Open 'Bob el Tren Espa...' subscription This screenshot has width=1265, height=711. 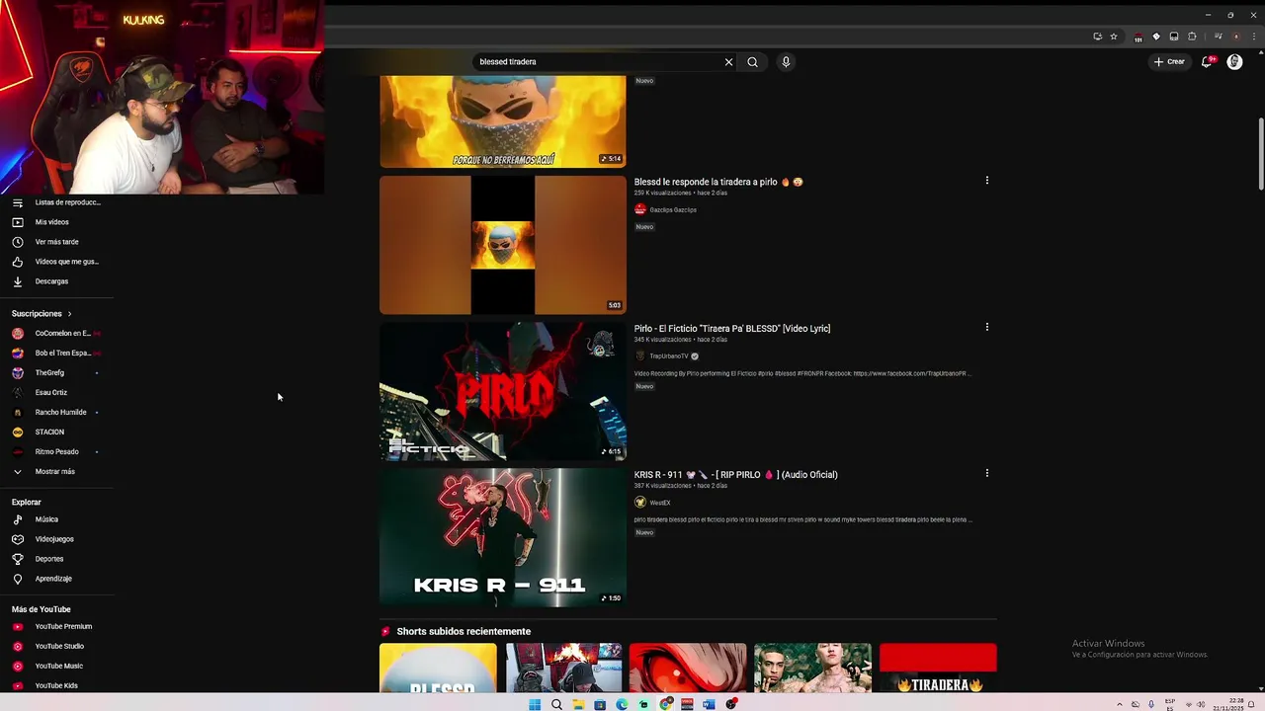[x=57, y=354]
